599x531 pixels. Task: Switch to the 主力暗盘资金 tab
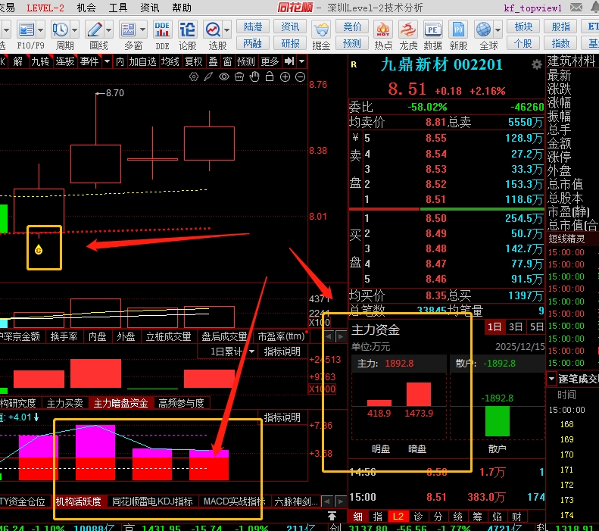click(x=120, y=403)
